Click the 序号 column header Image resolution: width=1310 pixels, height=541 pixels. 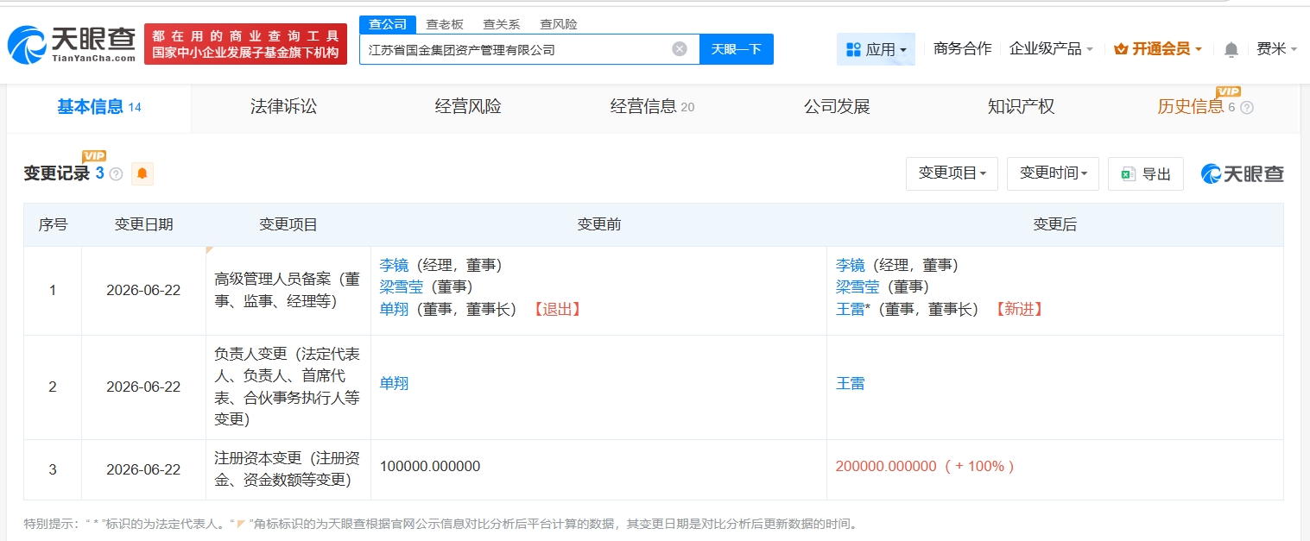(53, 224)
